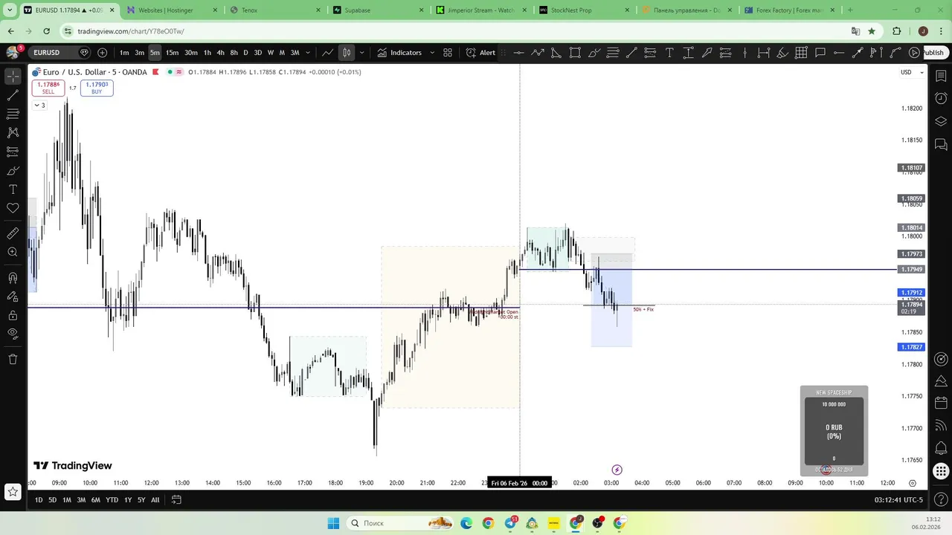Image resolution: width=952 pixels, height=535 pixels.
Task: Expand the collapsed indicators legend showing 3
Action: (x=39, y=106)
